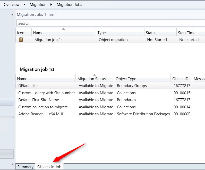
Task: Go to Overview in the breadcrumb
Action: tap(12, 5)
